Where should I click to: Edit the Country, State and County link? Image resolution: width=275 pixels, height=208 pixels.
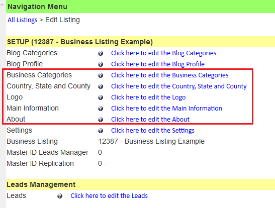pyautogui.click(x=179, y=86)
